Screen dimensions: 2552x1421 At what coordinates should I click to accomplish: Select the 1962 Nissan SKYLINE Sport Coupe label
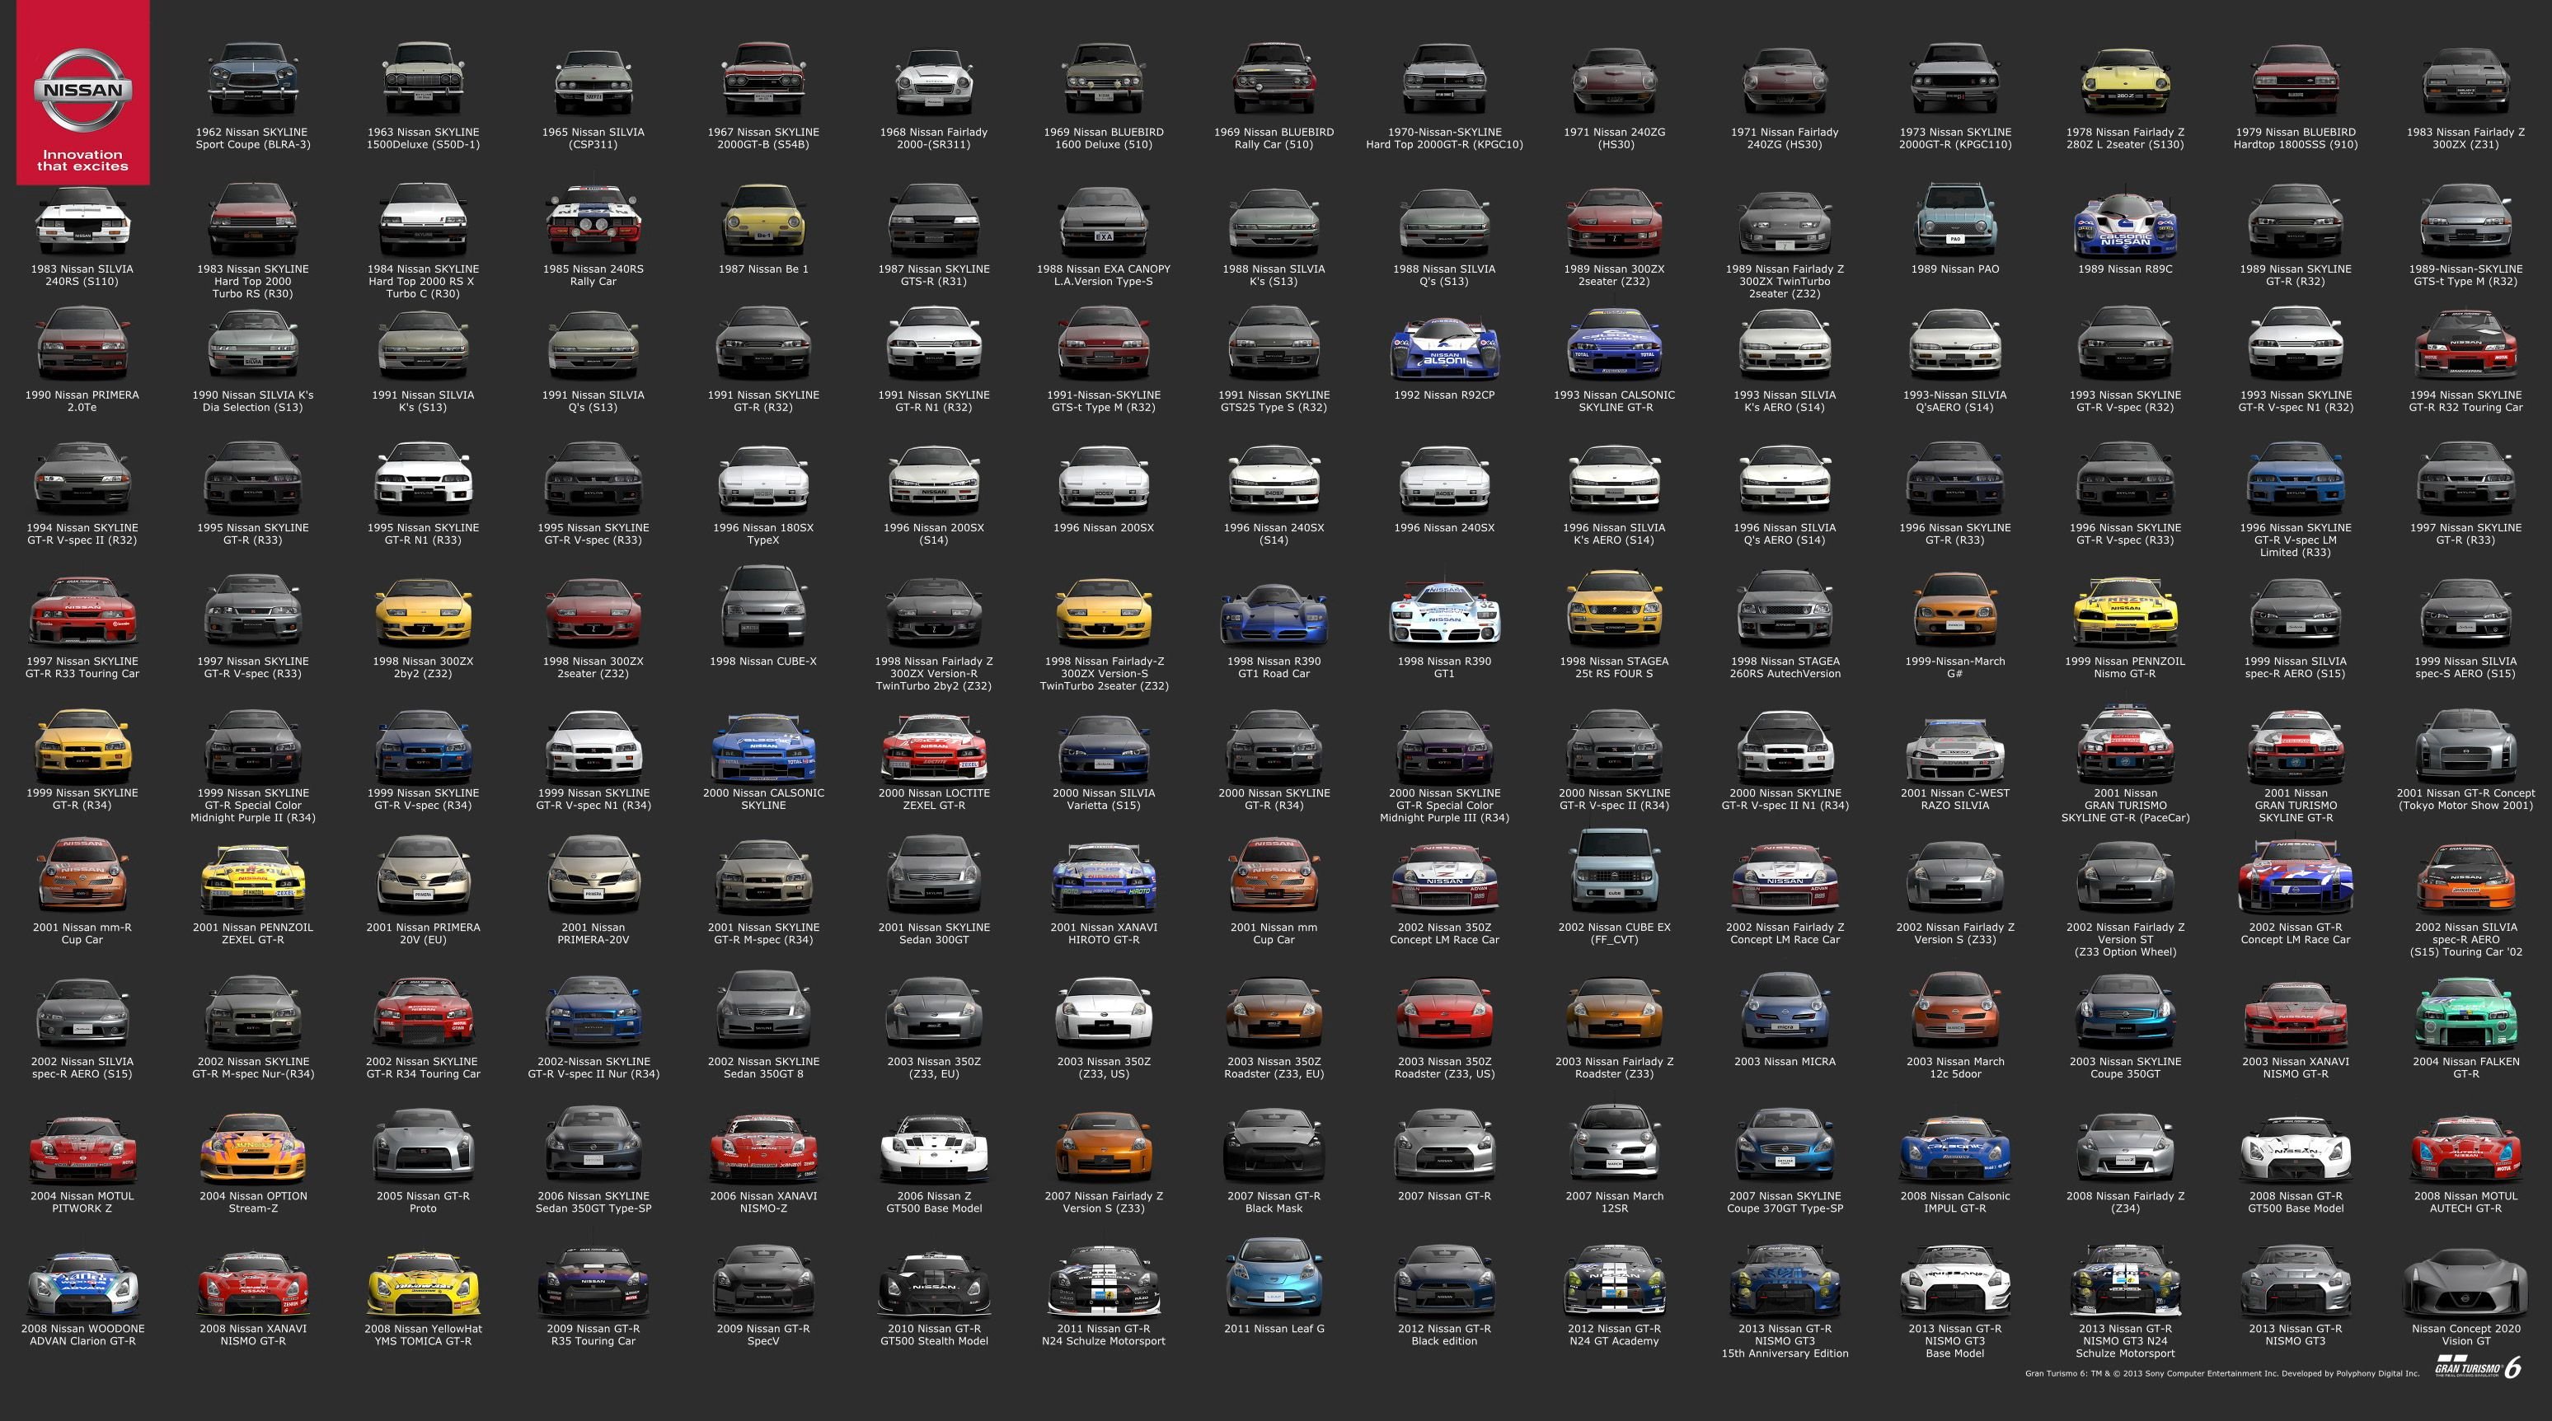click(x=252, y=138)
